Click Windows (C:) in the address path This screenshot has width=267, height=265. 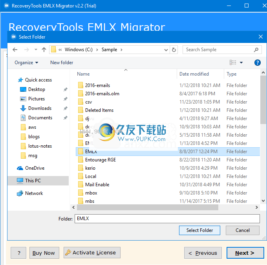pyautogui.click(x=79, y=50)
